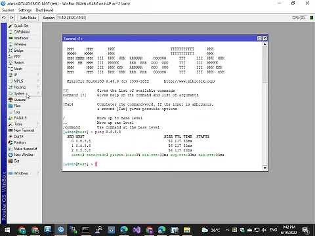Expand the MPLS submenu arrow
The width and height of the screenshot is (315, 236).
pyautogui.click(x=38, y=81)
